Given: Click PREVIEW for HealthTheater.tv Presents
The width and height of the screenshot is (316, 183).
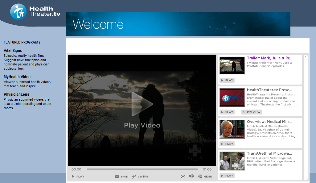Looking at the screenshot, I should point(252,112).
